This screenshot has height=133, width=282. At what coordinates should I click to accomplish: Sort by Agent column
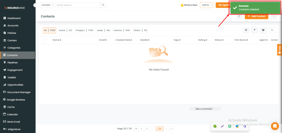click(264, 40)
